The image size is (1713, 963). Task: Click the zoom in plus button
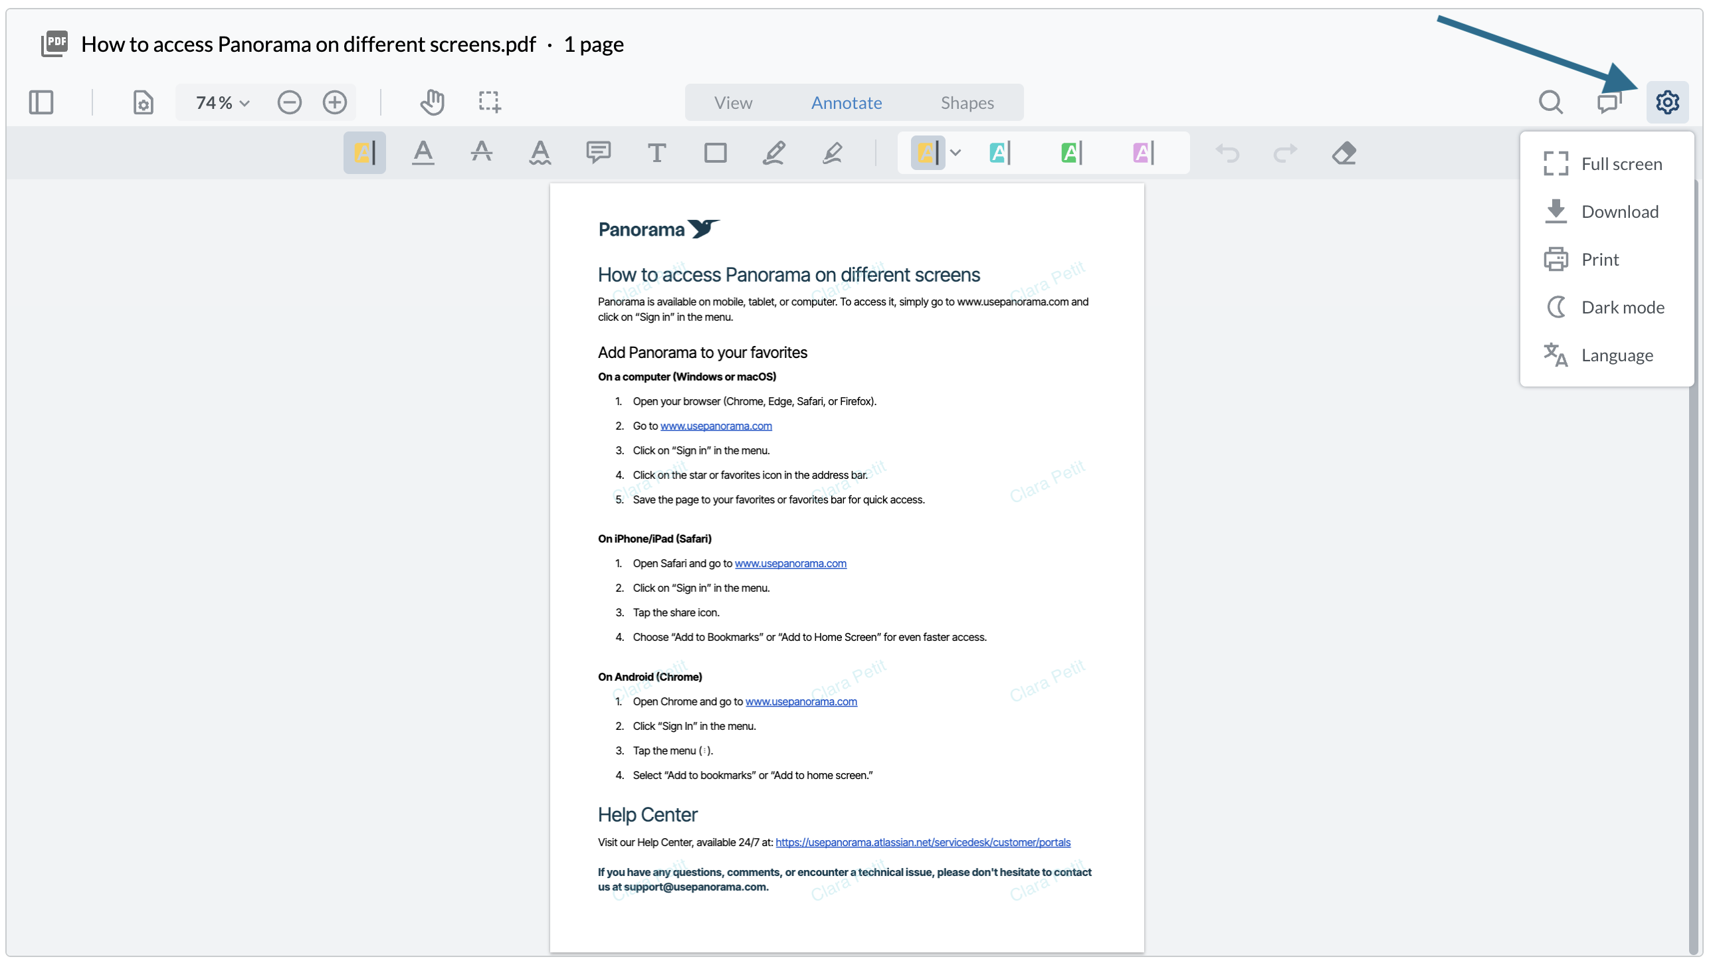click(334, 102)
